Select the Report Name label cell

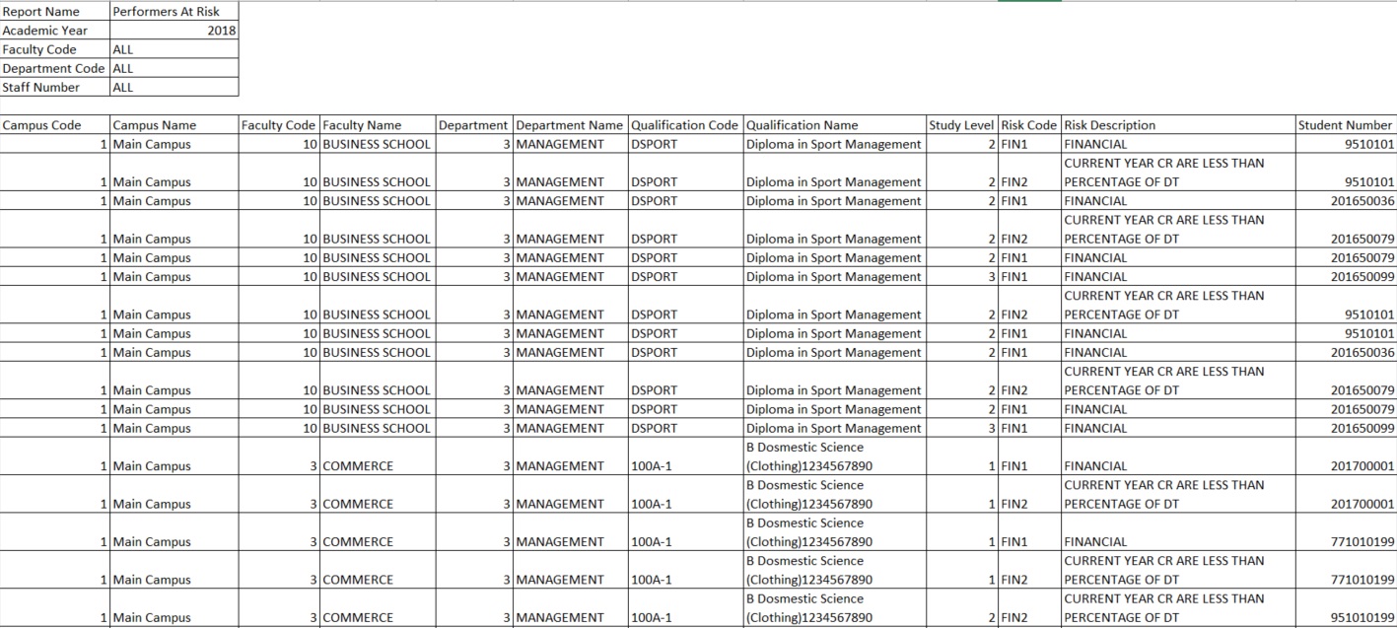(x=54, y=12)
